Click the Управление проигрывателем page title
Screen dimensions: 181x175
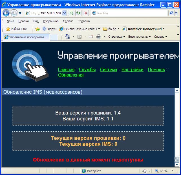[x=118, y=55]
